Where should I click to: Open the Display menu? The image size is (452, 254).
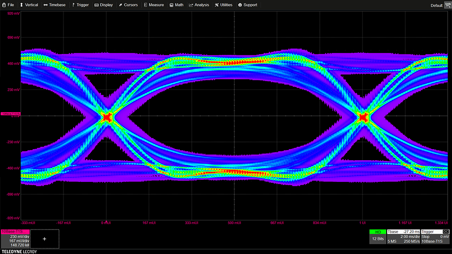103,5
